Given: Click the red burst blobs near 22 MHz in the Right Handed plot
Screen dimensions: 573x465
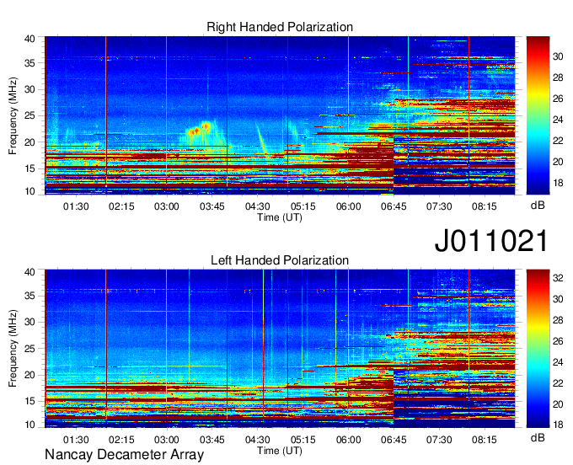Looking at the screenshot, I should (200, 129).
